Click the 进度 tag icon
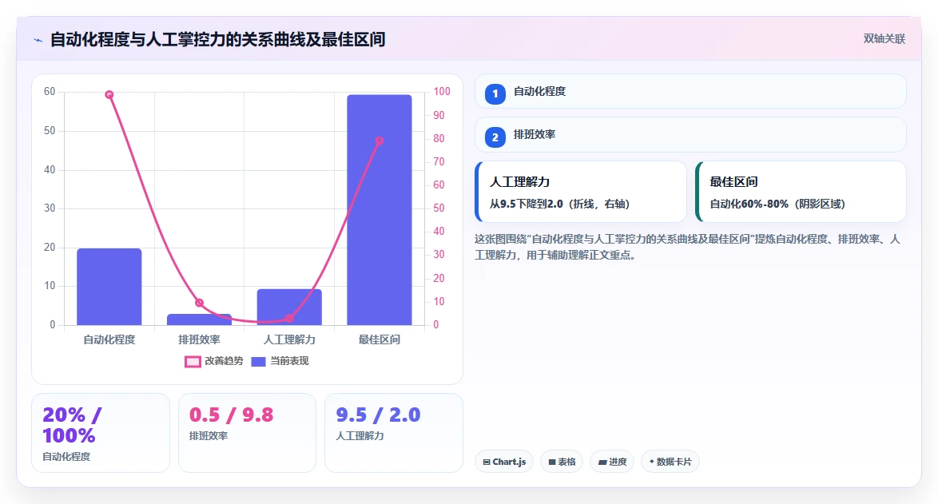 tap(602, 462)
